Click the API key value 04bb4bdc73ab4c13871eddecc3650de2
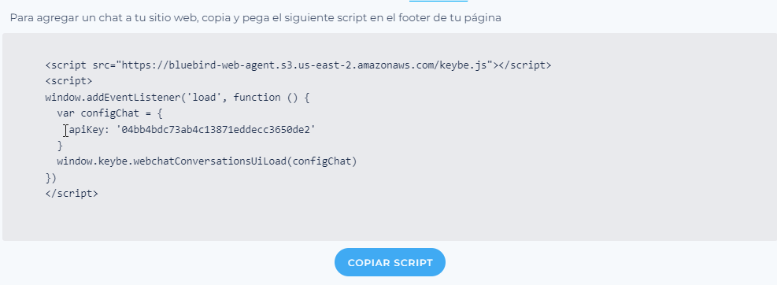 216,130
